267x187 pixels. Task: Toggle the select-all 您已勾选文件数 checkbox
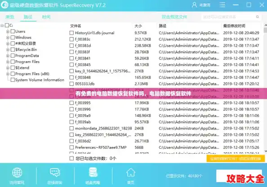(x=71, y=159)
